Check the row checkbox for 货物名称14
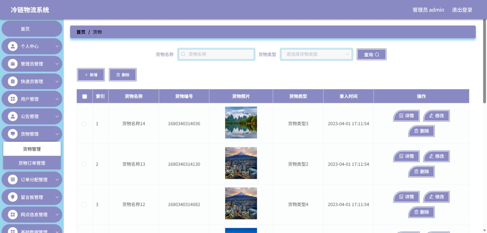Viewport: 487px width, 233px height. click(84, 124)
